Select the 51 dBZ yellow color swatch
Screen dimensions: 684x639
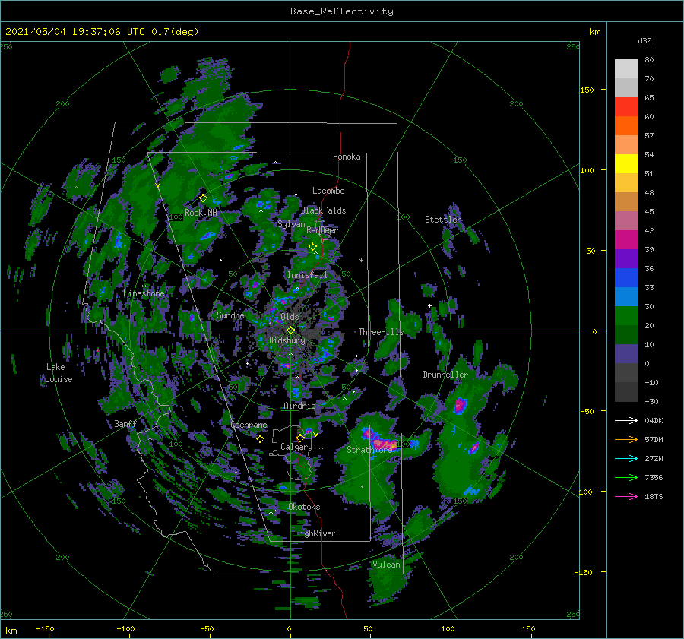(x=626, y=163)
